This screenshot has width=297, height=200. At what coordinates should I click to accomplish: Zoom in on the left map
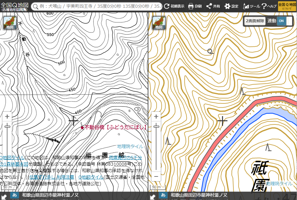pyautogui.click(x=7, y=117)
